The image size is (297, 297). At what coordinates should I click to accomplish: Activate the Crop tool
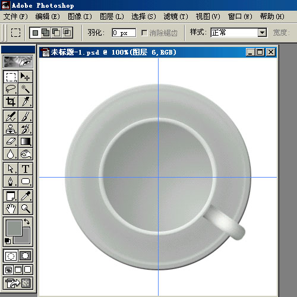point(11,102)
